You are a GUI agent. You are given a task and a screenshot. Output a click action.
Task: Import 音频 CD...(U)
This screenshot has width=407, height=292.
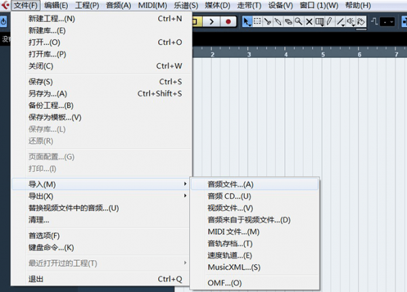254,196
